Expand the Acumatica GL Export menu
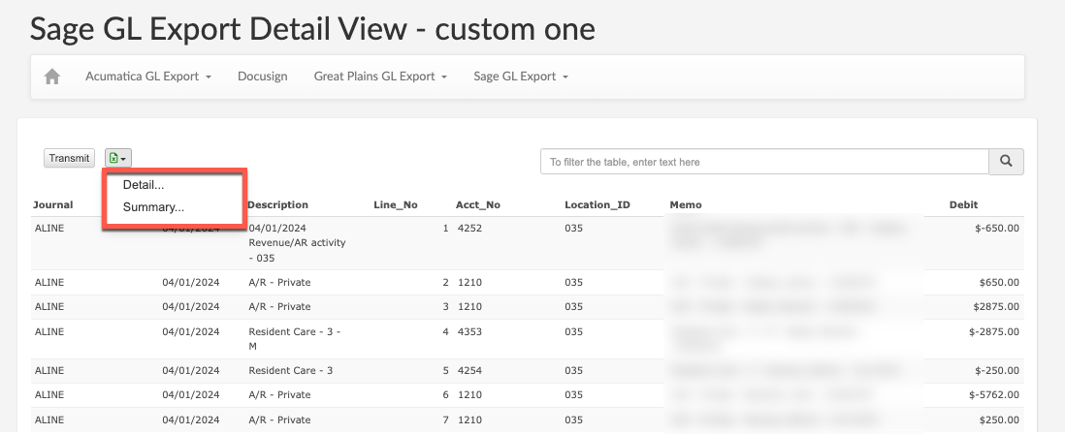Image resolution: width=1065 pixels, height=434 pixels. pos(148,77)
